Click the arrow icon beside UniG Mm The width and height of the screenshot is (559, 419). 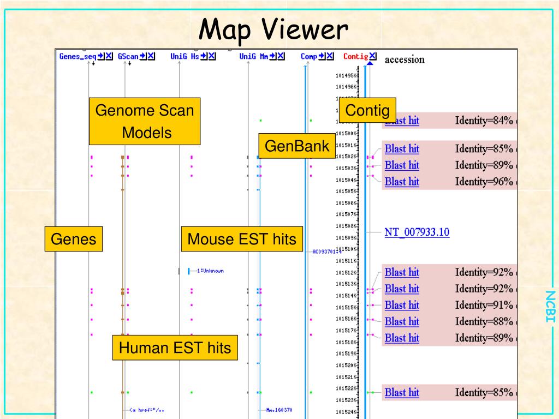(273, 56)
